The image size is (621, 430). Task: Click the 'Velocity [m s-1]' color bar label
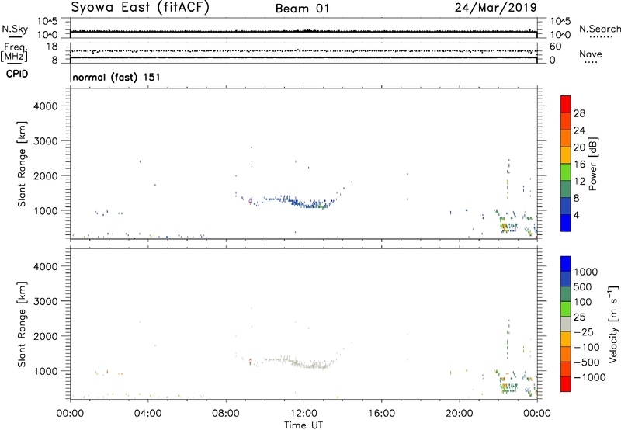(x=613, y=324)
